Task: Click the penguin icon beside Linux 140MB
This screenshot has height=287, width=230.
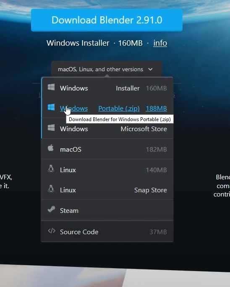Action: pos(51,168)
